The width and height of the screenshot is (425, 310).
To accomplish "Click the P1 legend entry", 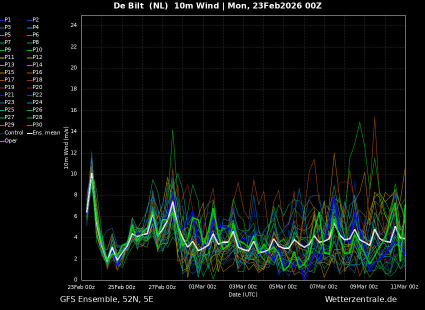I will tap(7, 20).
